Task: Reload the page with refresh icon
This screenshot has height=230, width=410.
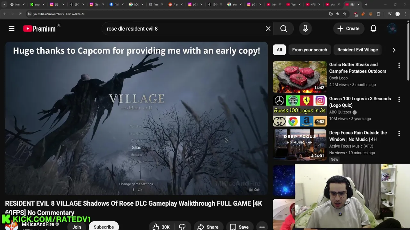Action: (20, 14)
